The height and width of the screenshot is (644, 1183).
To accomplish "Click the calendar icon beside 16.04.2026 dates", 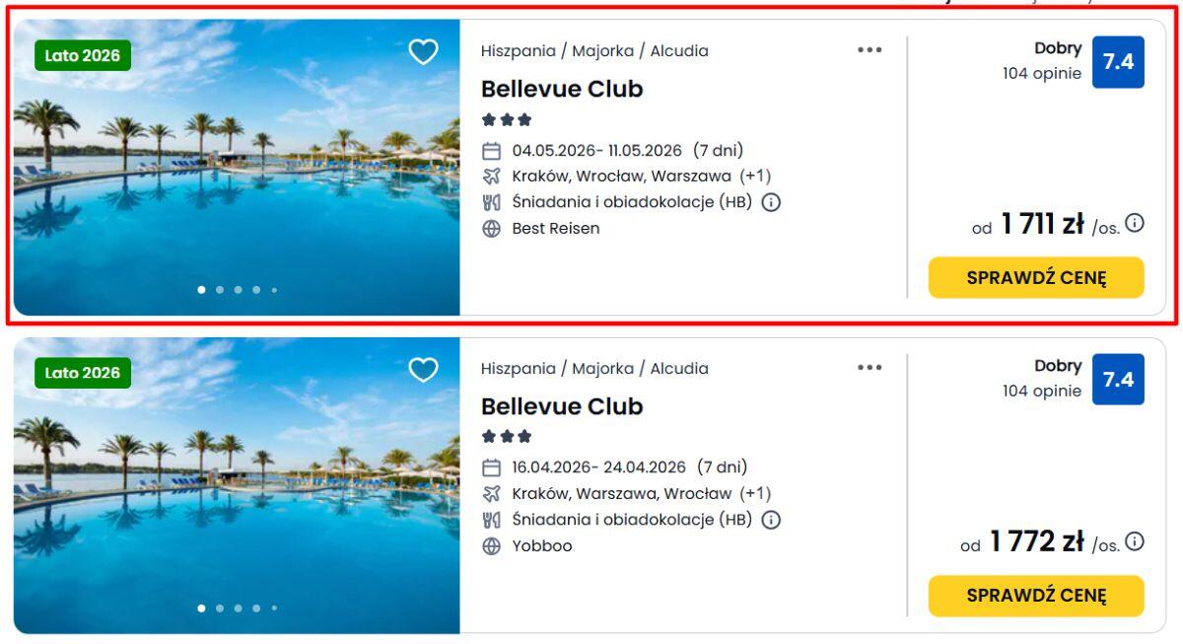I will tap(491, 467).
